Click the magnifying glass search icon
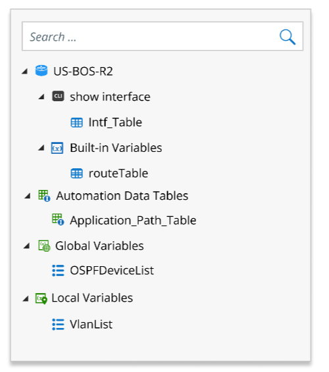Image resolution: width=329 pixels, height=372 pixels. pos(287,37)
